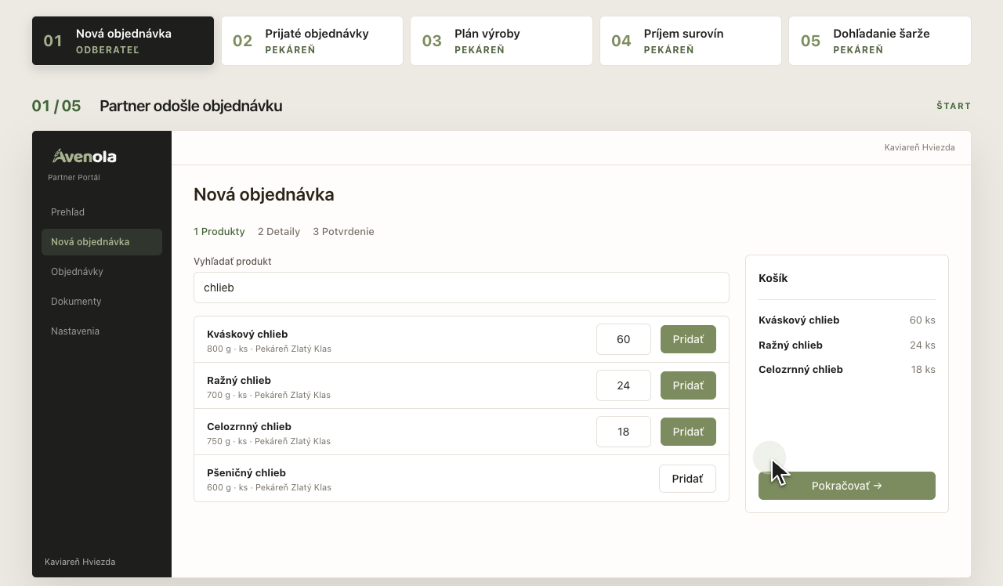Click quantity field for Celozrnný chlieb

(624, 432)
